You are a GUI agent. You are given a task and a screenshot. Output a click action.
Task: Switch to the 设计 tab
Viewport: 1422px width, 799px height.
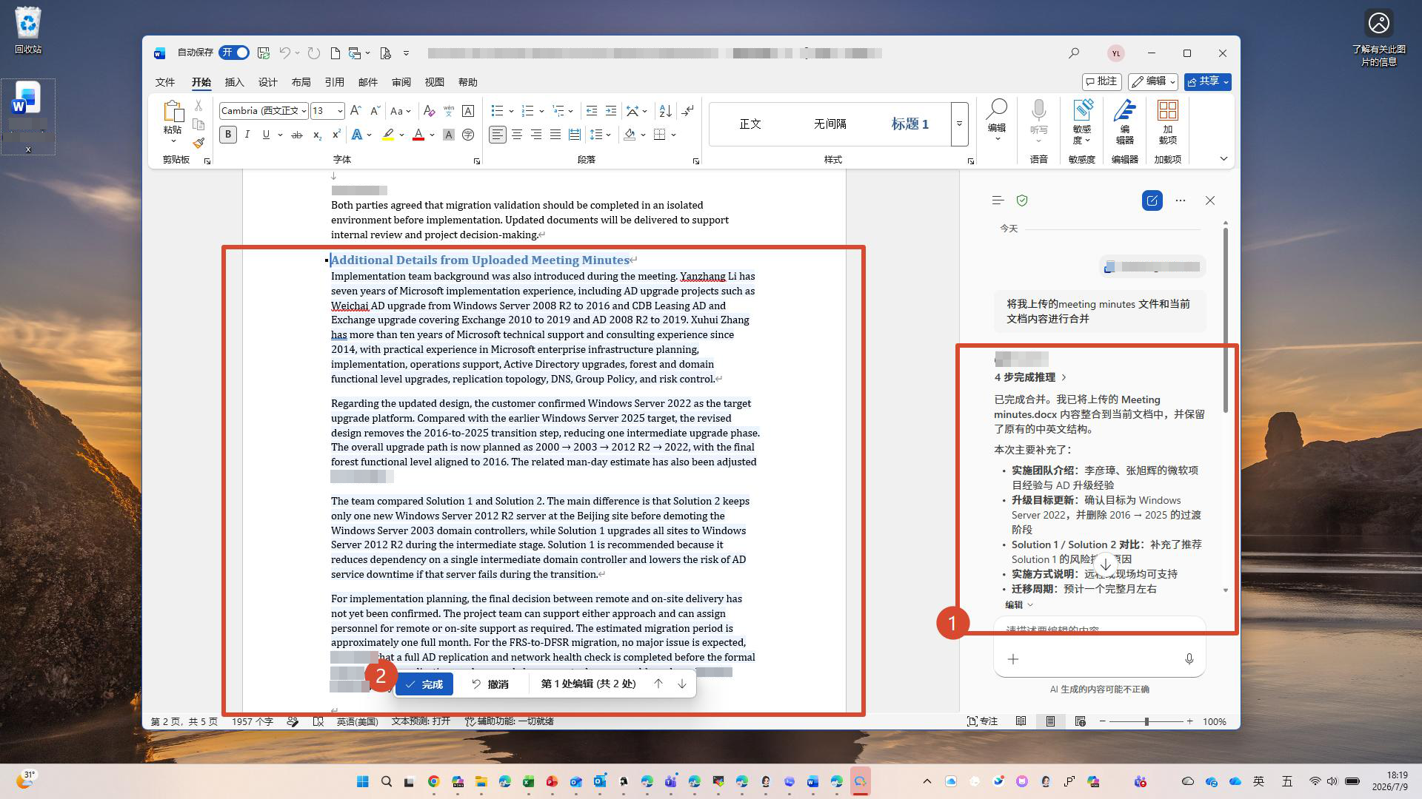pos(267,82)
